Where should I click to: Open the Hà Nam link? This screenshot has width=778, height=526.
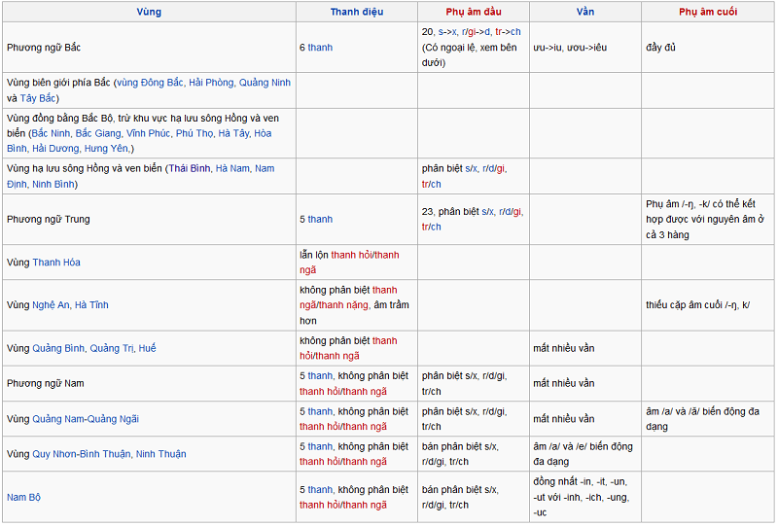(x=232, y=169)
